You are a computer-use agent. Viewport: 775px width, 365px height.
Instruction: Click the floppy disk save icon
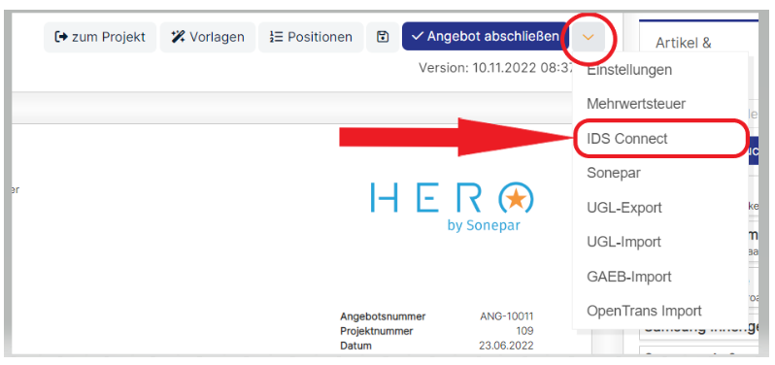[x=383, y=37]
